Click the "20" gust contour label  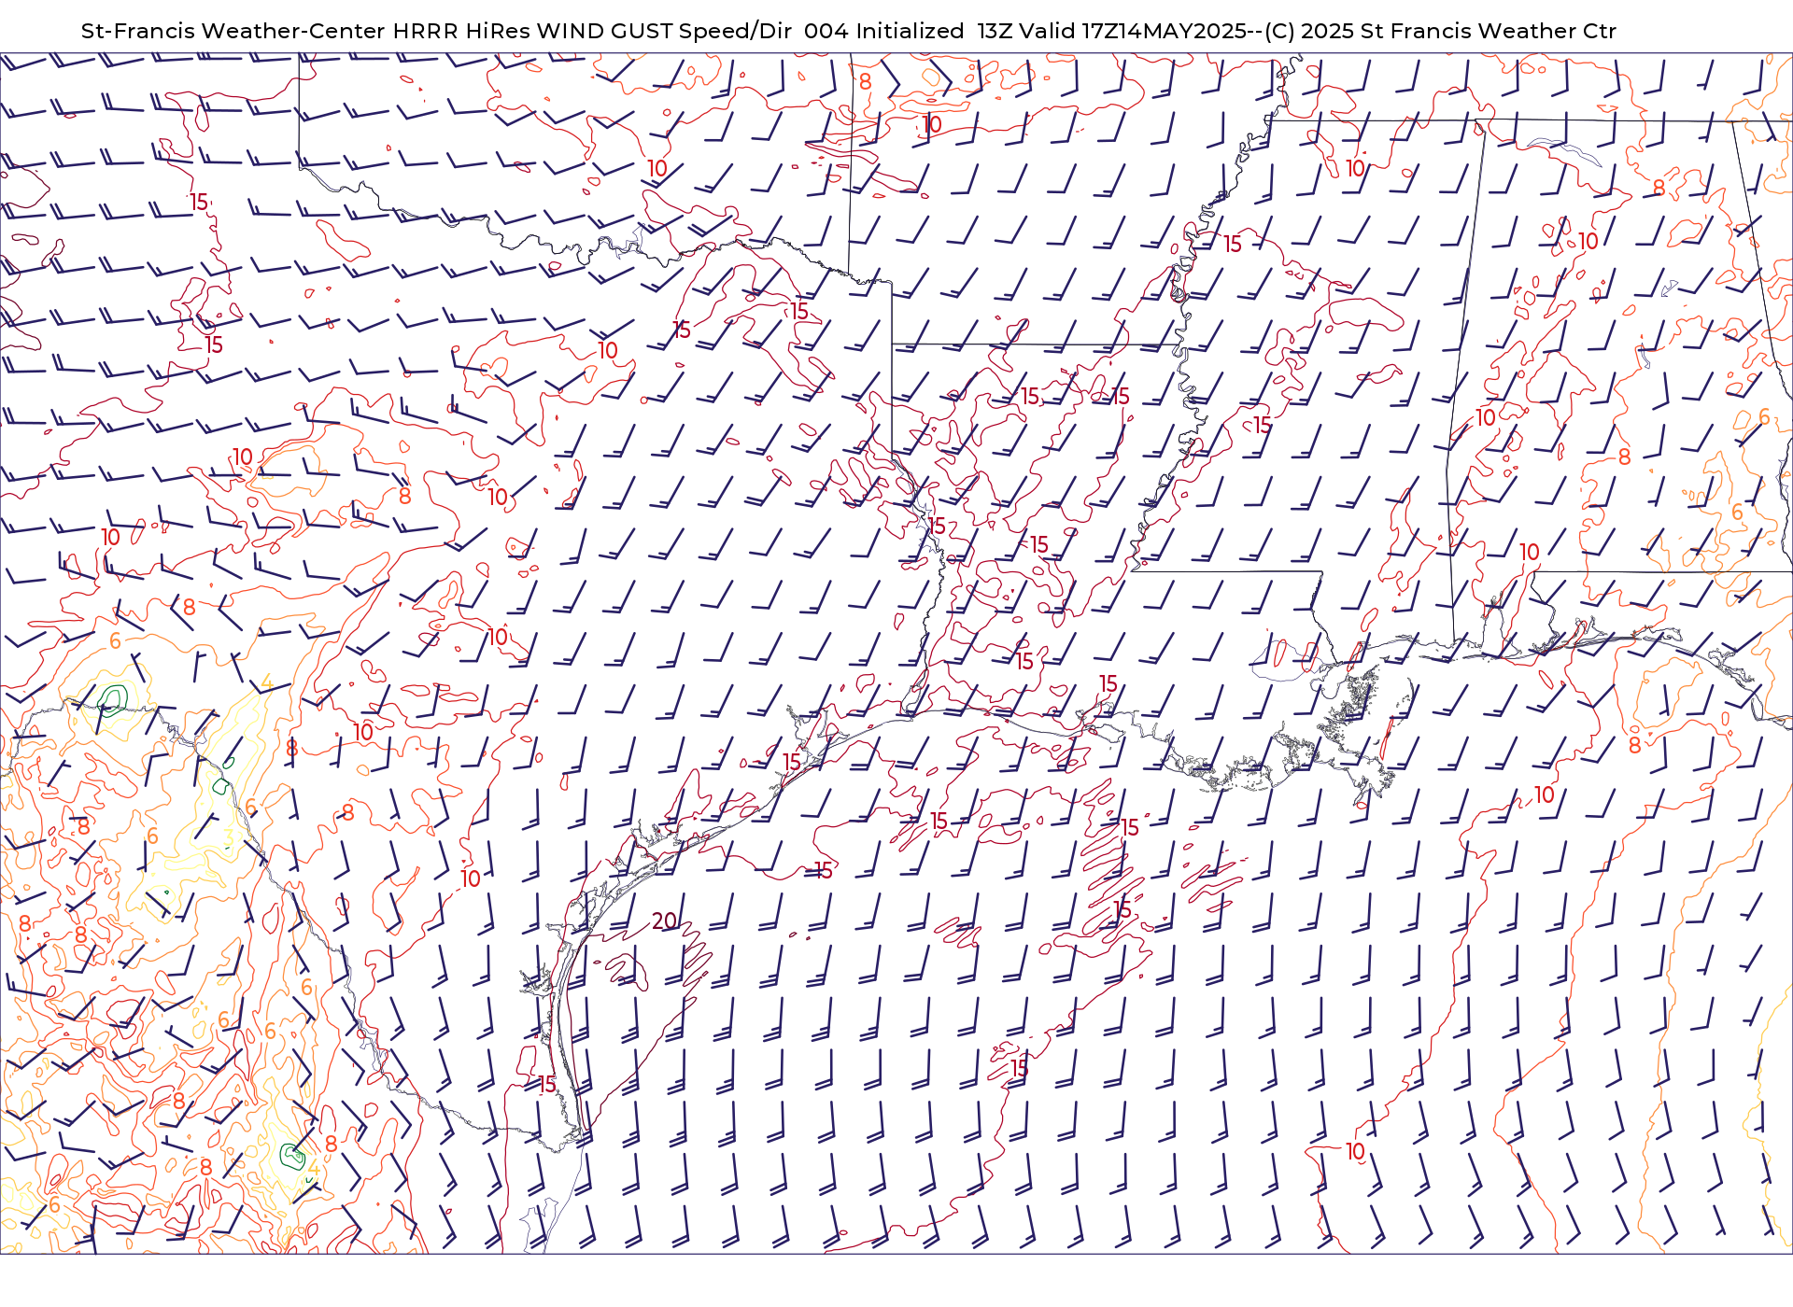click(664, 921)
